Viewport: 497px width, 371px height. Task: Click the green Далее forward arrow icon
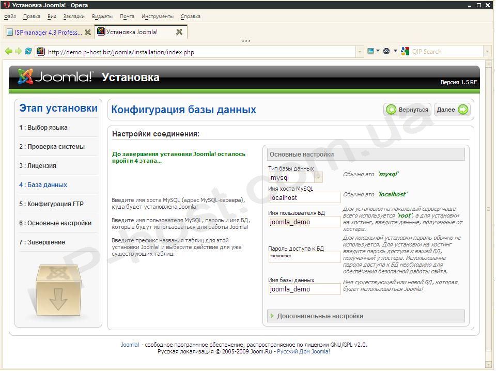coord(463,110)
